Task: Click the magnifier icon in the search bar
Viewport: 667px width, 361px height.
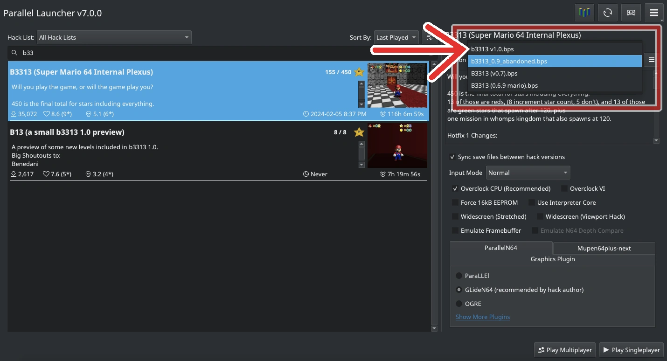Action: pos(14,53)
